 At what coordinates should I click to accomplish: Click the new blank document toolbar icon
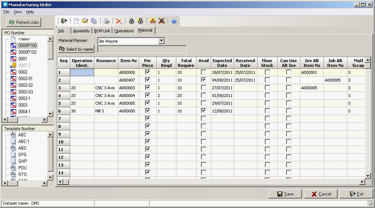click(76, 21)
